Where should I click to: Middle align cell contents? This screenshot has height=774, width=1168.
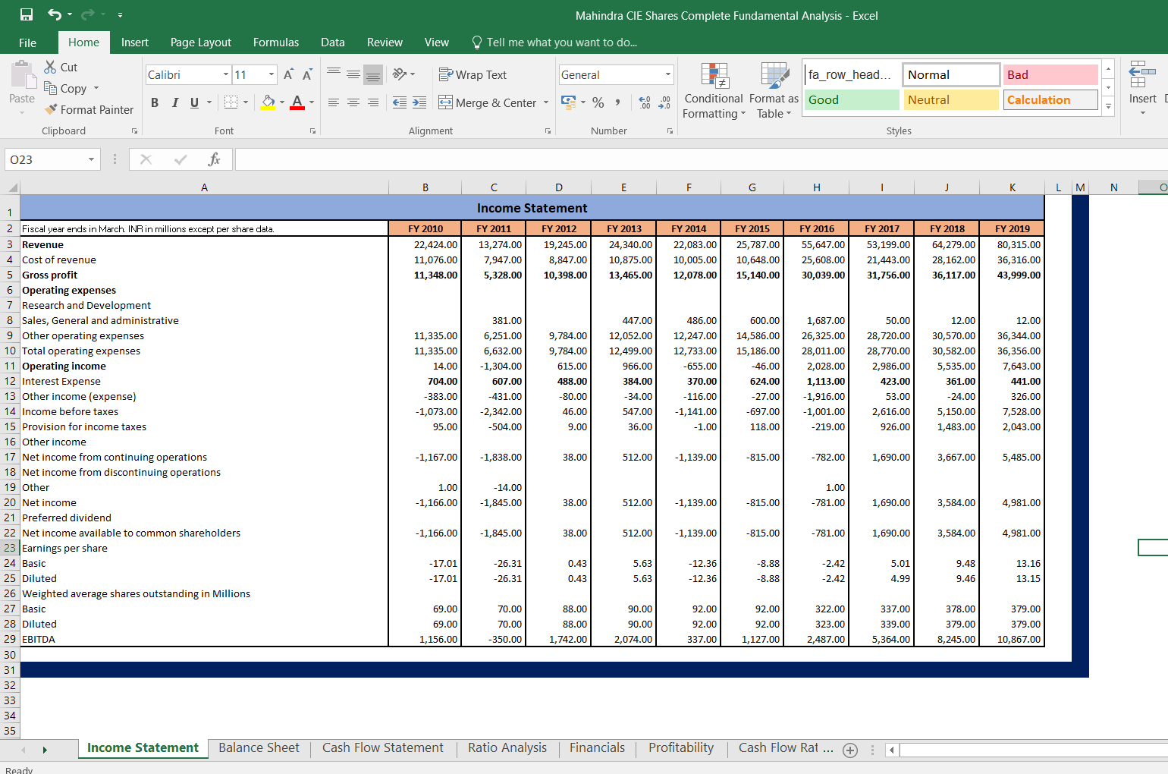click(353, 74)
